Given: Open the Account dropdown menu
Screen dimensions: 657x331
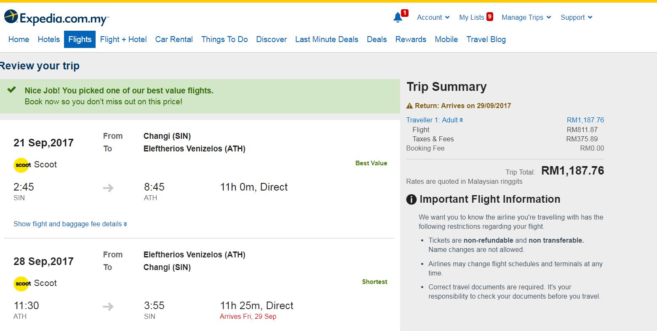Looking at the screenshot, I should click(433, 17).
